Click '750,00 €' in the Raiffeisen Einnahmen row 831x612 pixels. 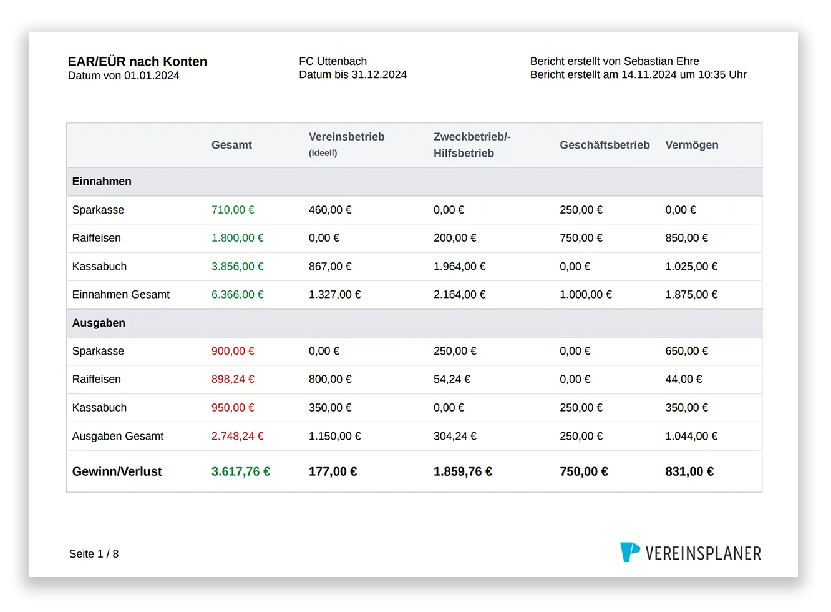pyautogui.click(x=581, y=238)
